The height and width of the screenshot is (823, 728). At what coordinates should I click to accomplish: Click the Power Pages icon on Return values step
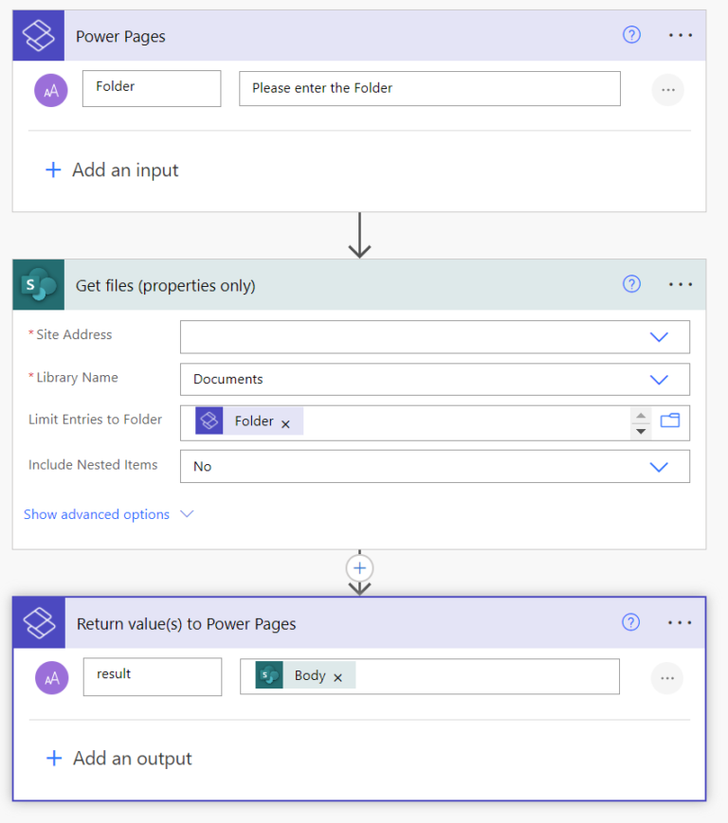(38, 622)
